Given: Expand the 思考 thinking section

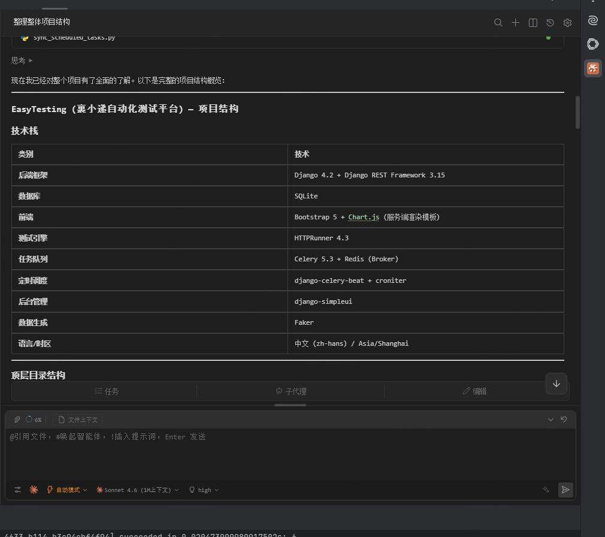Looking at the screenshot, I should [x=22, y=60].
